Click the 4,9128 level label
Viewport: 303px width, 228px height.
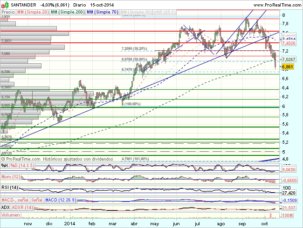pos(7,153)
